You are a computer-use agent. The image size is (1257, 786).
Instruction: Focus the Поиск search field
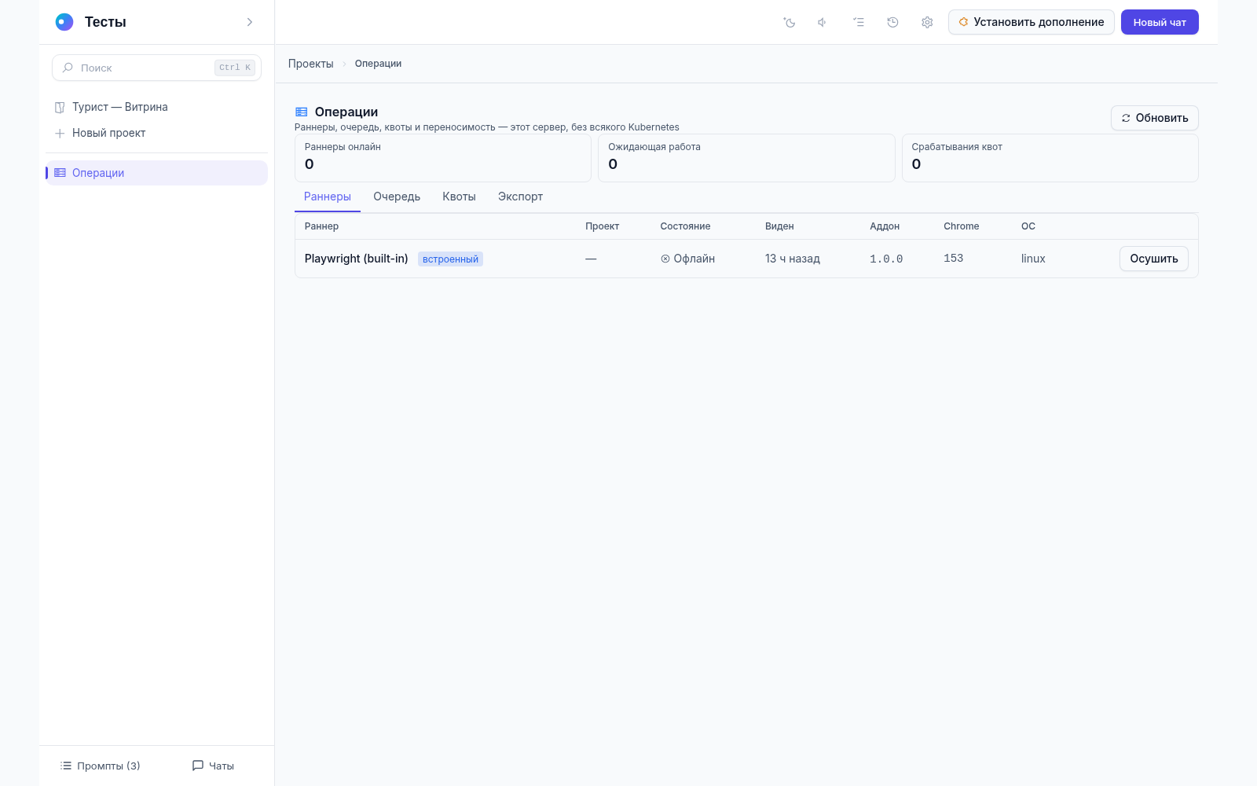156,68
